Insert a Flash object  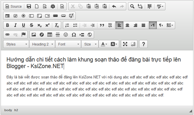tap(42, 35)
